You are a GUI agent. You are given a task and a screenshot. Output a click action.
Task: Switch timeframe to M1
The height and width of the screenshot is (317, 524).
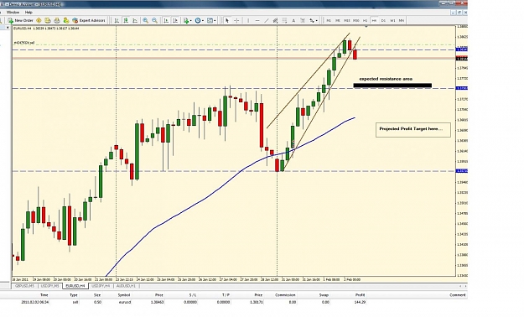pos(329,20)
